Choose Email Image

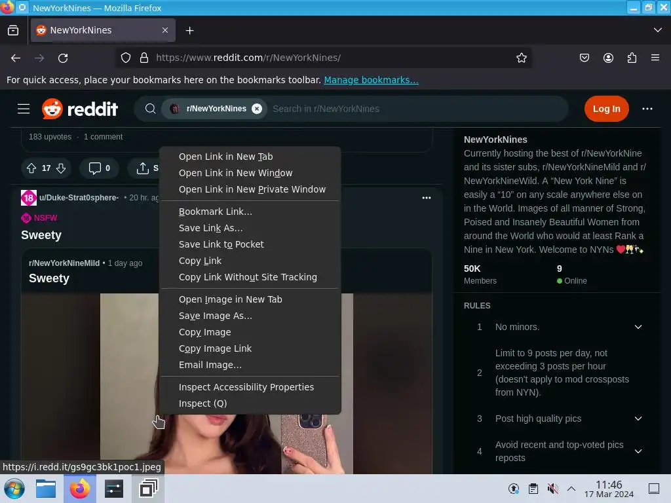click(250, 365)
